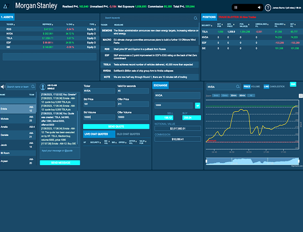
Task: Click the chart ticker search magnifier icon
Action: 238,87
